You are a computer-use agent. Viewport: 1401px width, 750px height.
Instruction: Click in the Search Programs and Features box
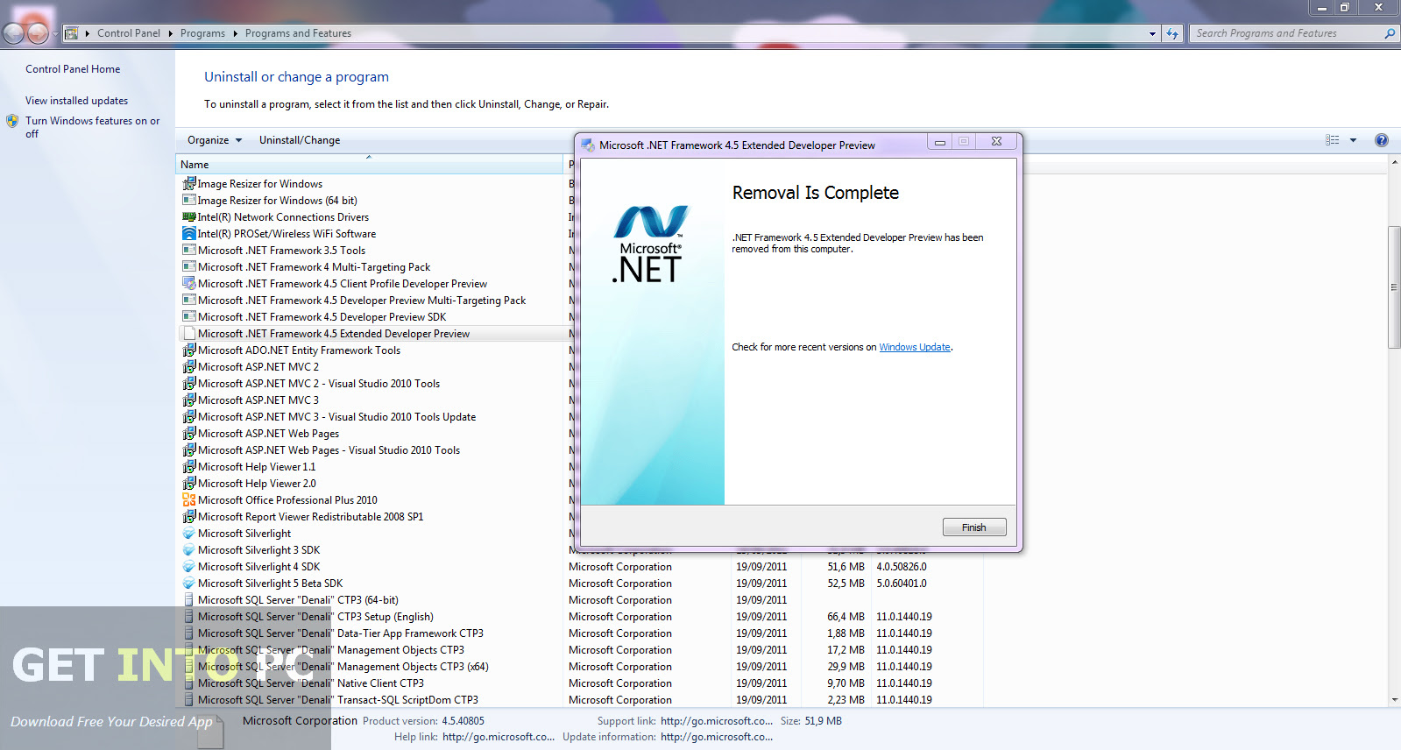click(1284, 33)
